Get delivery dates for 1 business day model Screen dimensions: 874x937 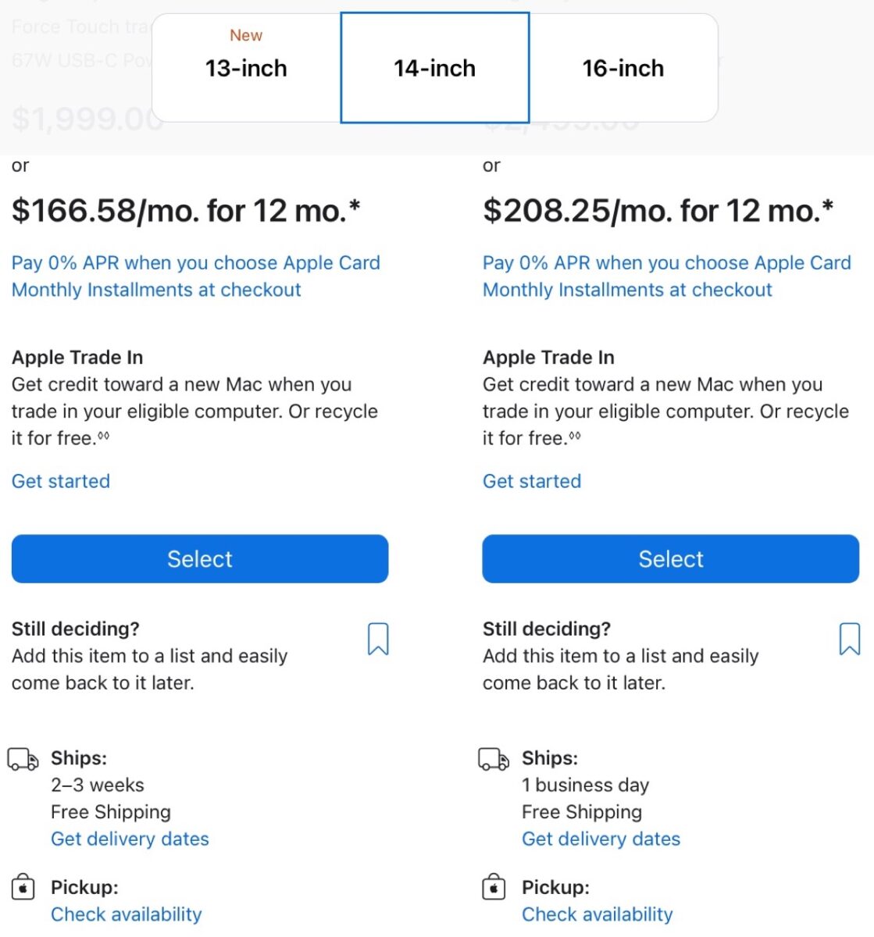tap(601, 839)
